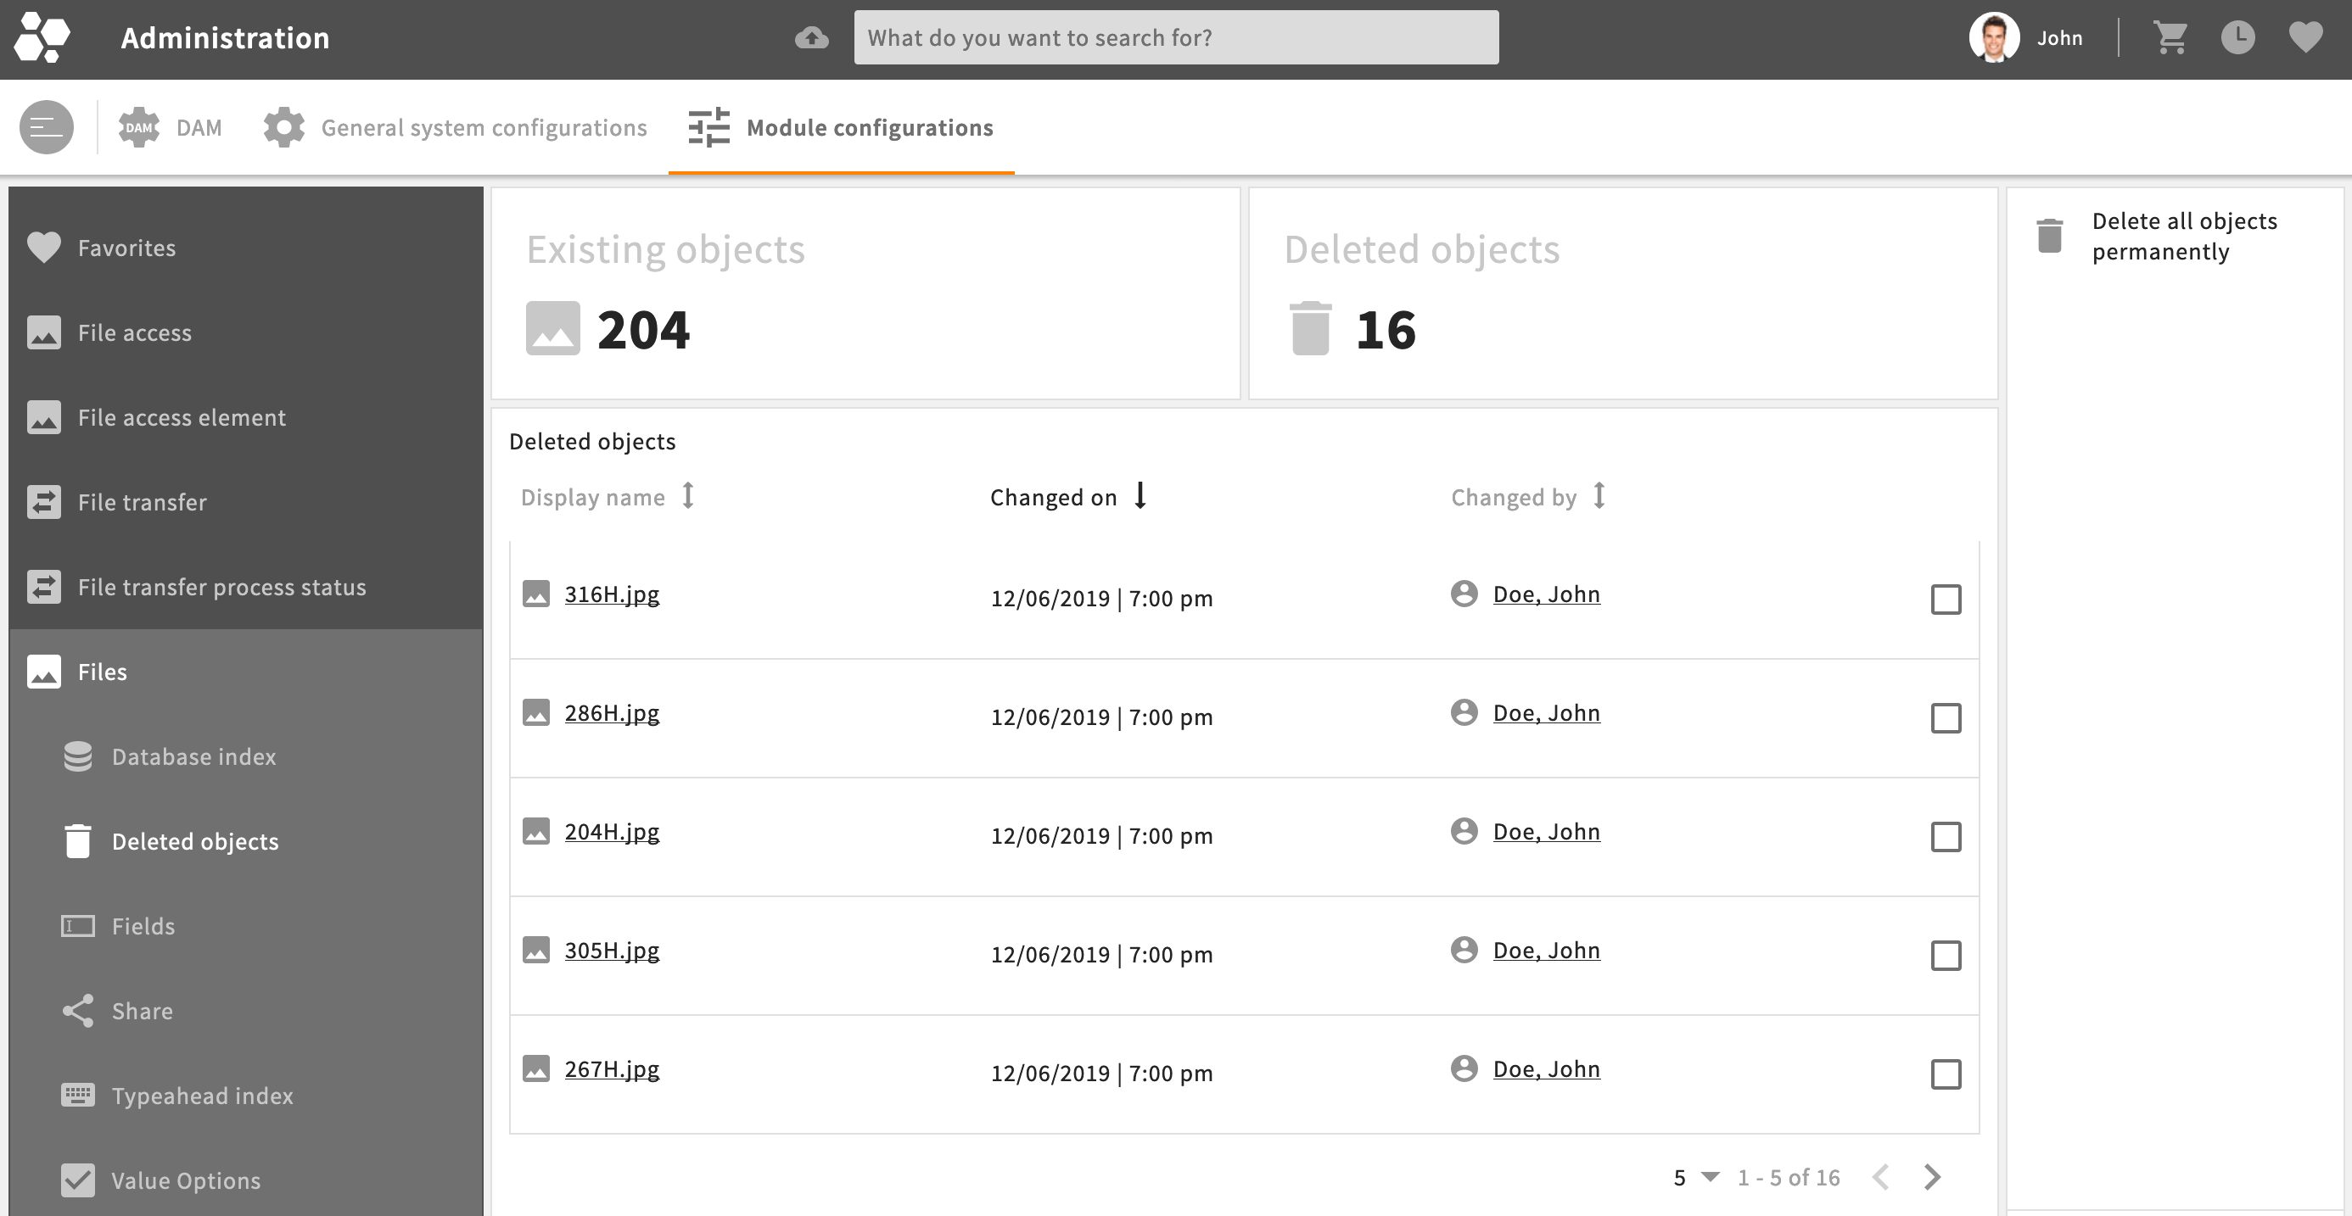Open File transfer in the sidebar
Viewport: 2352px width, 1216px height.
245,502
